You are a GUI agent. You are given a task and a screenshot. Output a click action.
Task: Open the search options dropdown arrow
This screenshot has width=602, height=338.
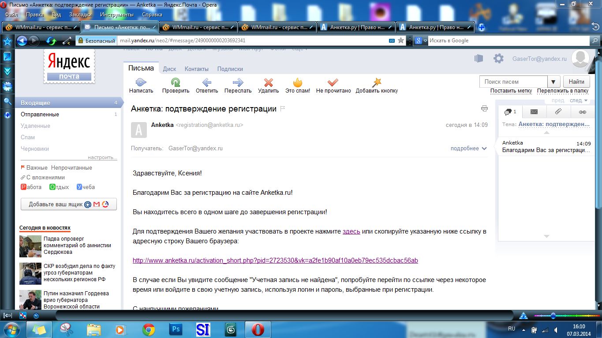[554, 82]
